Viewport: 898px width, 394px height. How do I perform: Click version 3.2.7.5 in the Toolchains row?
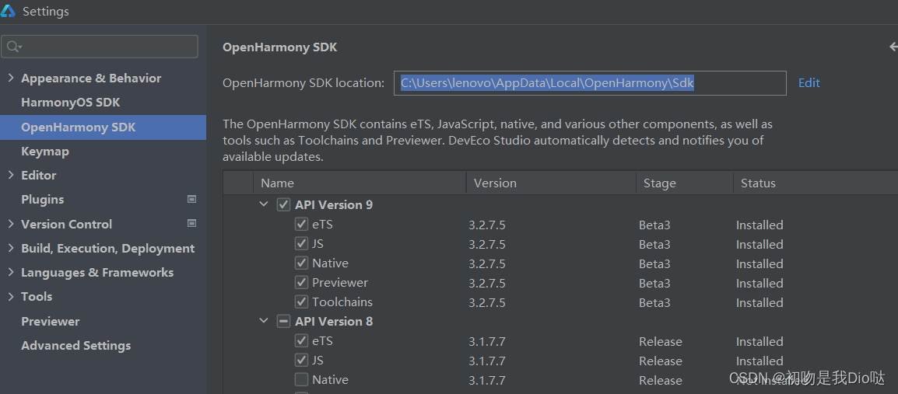pos(487,302)
